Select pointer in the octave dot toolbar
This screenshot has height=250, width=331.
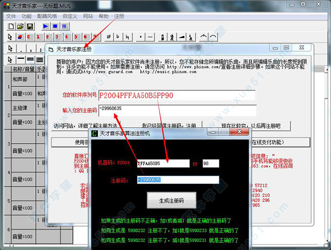[10, 48]
